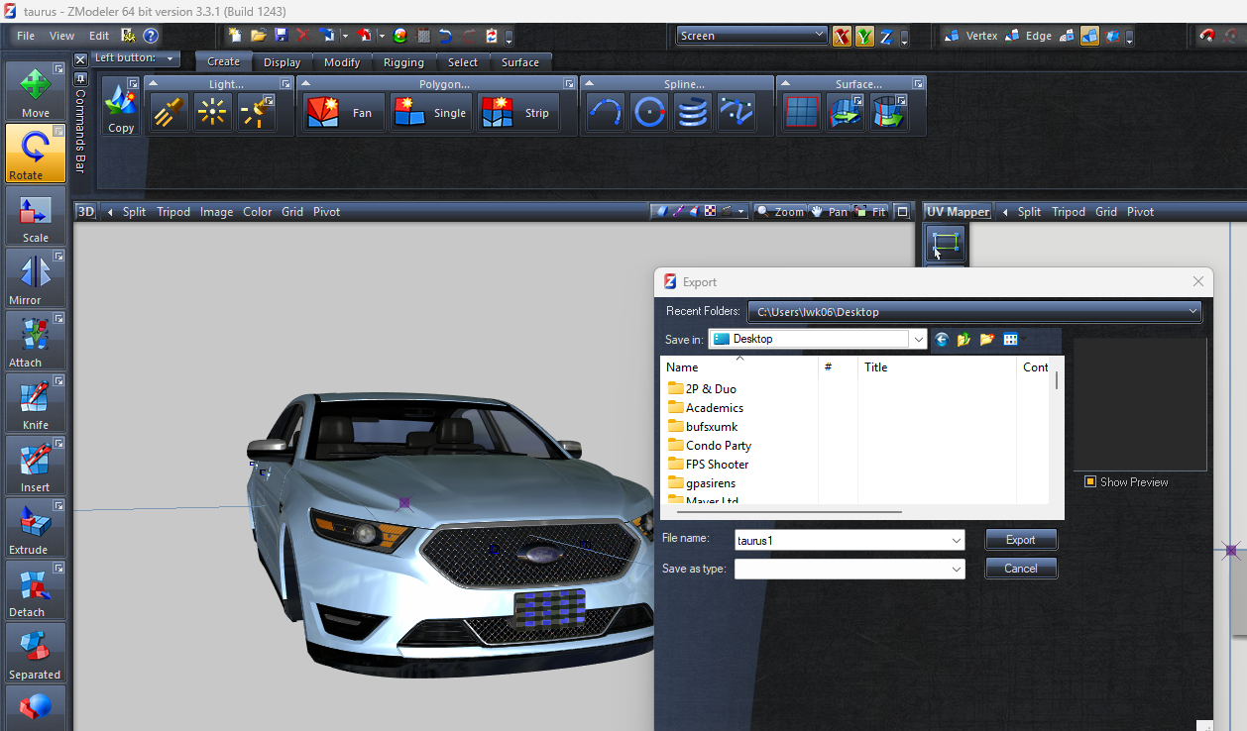1247x731 pixels.
Task: Switch to the Rigging tab
Action: [403, 62]
